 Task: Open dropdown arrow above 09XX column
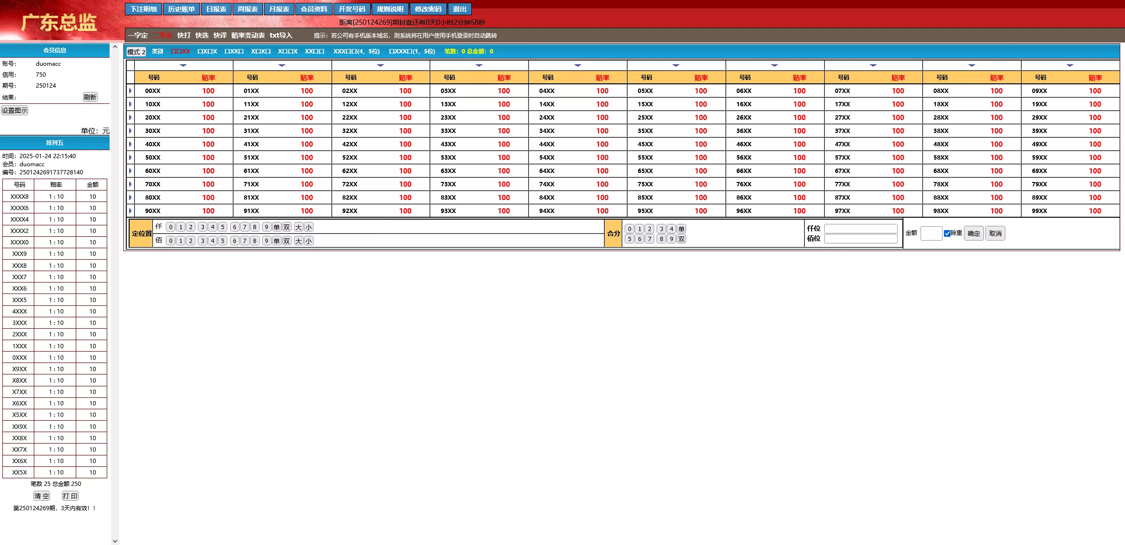1070,65
